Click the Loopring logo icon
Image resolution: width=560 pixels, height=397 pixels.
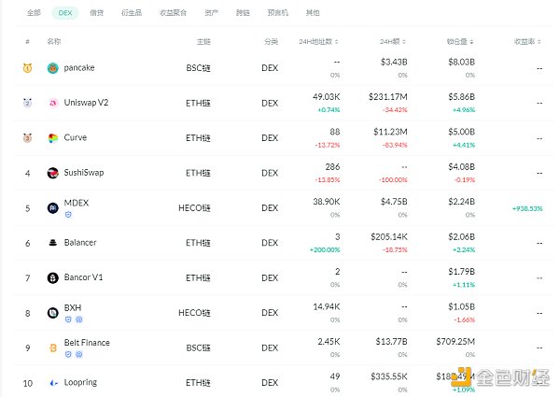53,383
